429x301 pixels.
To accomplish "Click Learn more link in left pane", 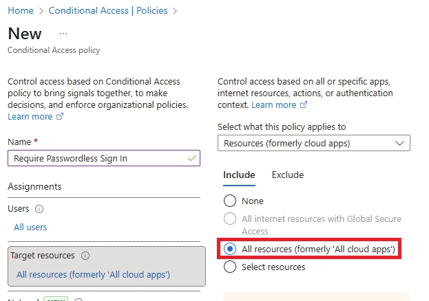I will click(x=30, y=117).
